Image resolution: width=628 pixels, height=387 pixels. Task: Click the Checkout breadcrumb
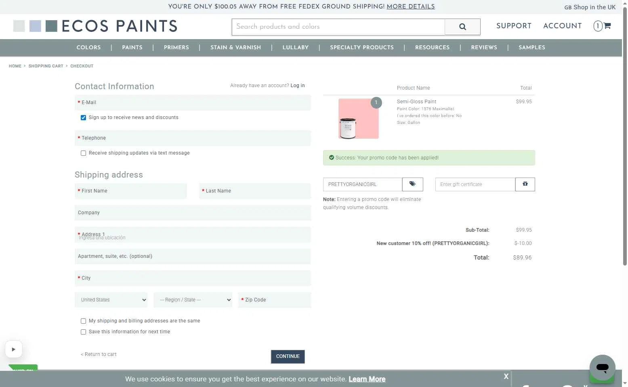[82, 66]
